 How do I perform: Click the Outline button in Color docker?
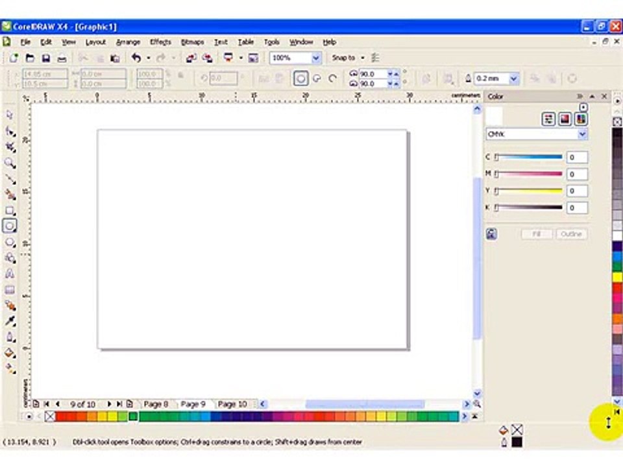coord(571,234)
